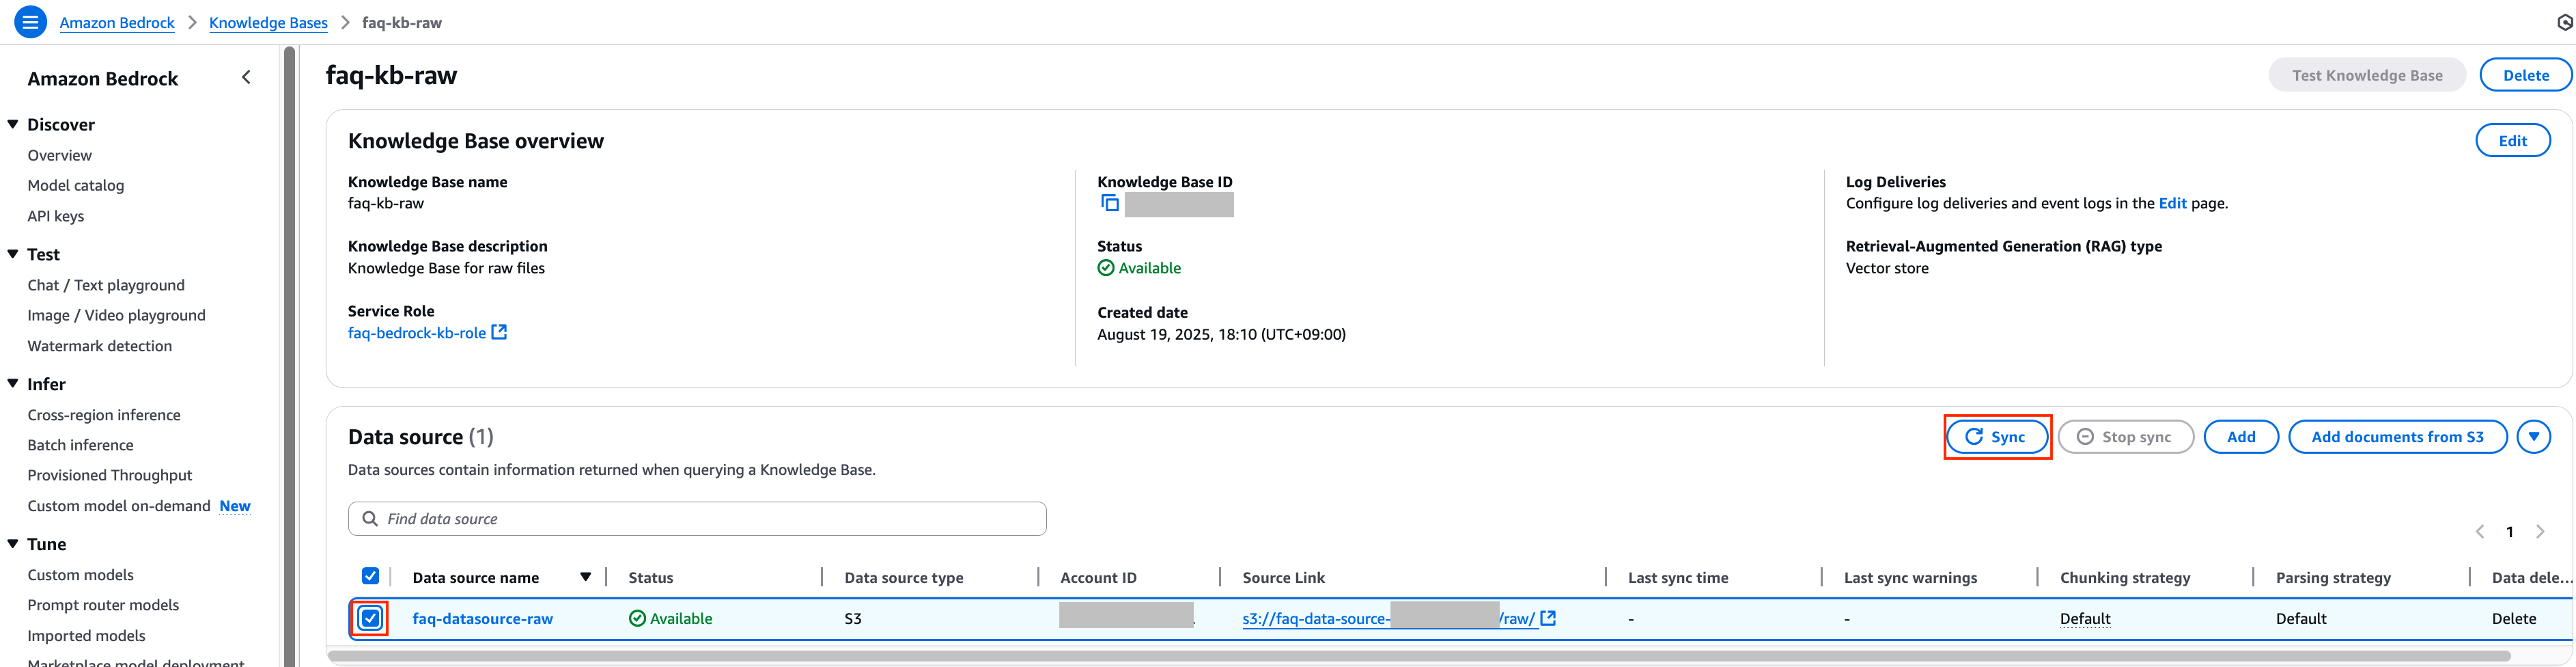Open faq-bedrock-kb-role external link icon

point(499,332)
